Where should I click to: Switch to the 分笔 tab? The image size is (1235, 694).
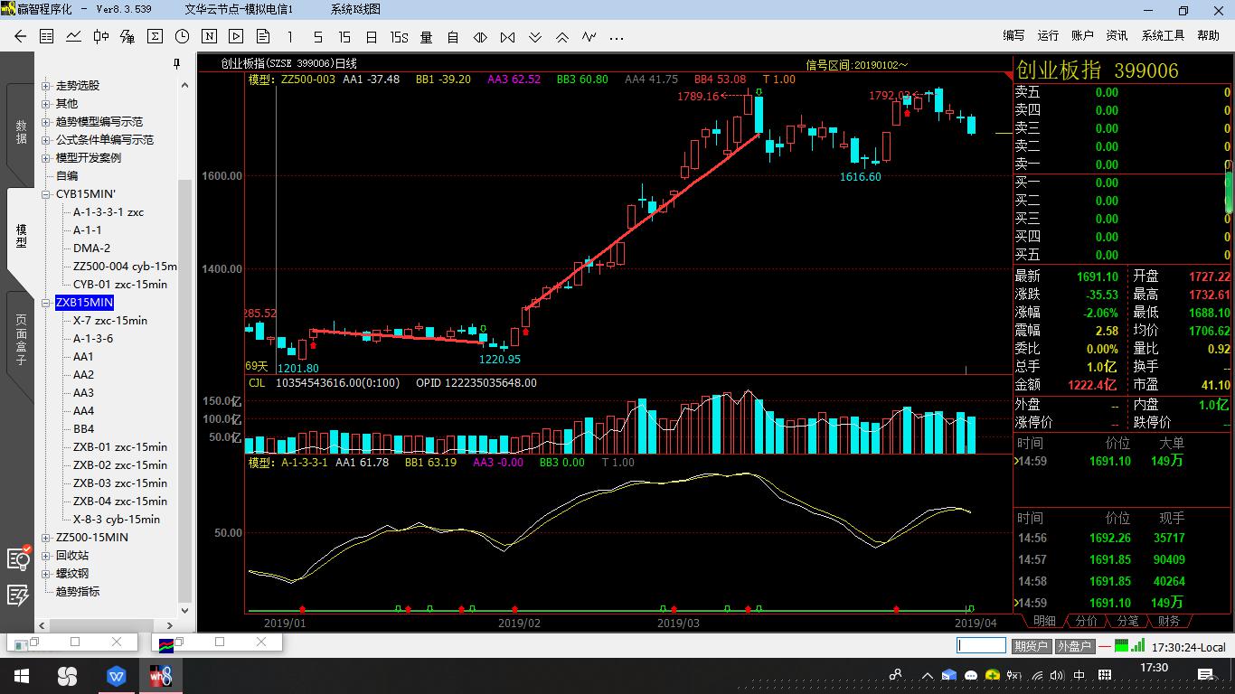pos(1127,621)
